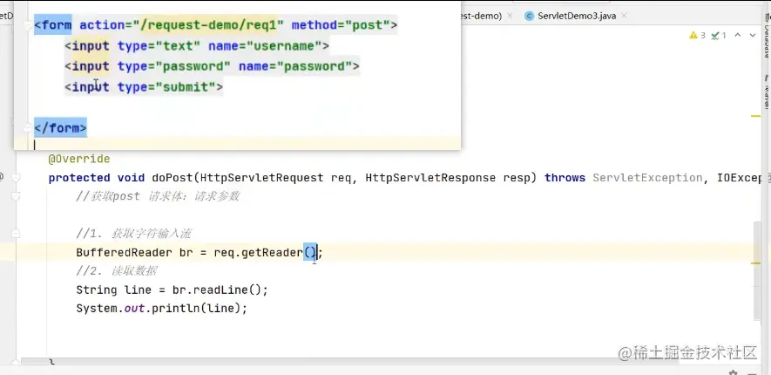Image resolution: width=771 pixels, height=375 pixels.
Task: Click the doPost method name
Action: click(x=172, y=178)
